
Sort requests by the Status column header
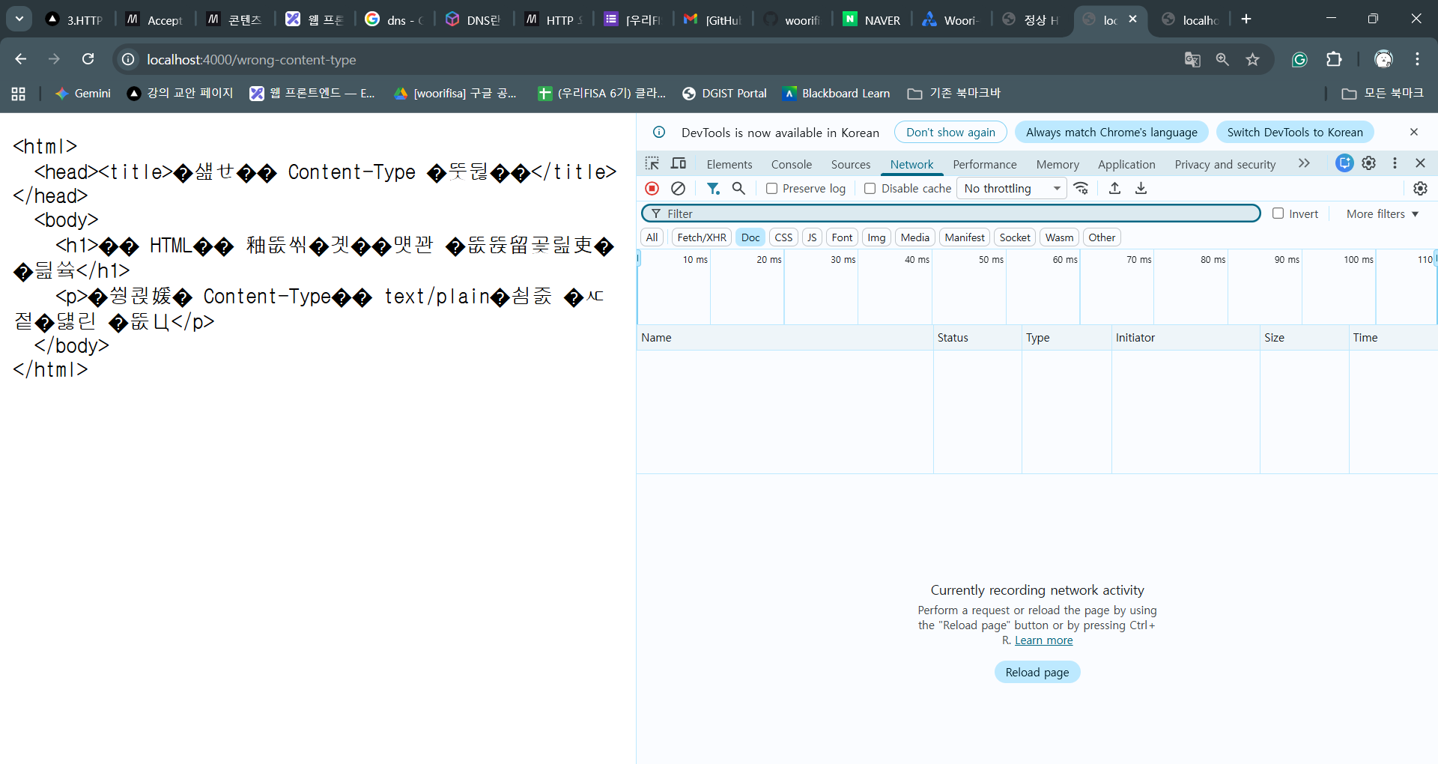(977, 338)
